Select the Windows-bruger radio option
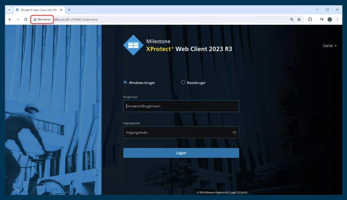This screenshot has width=347, height=200. [x=125, y=82]
